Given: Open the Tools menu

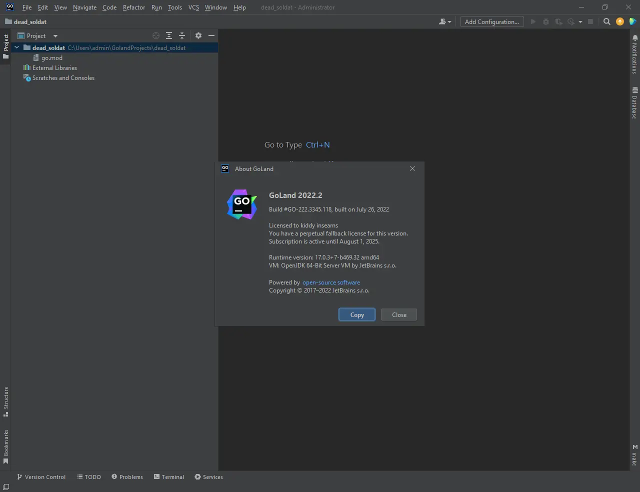Looking at the screenshot, I should pyautogui.click(x=175, y=7).
